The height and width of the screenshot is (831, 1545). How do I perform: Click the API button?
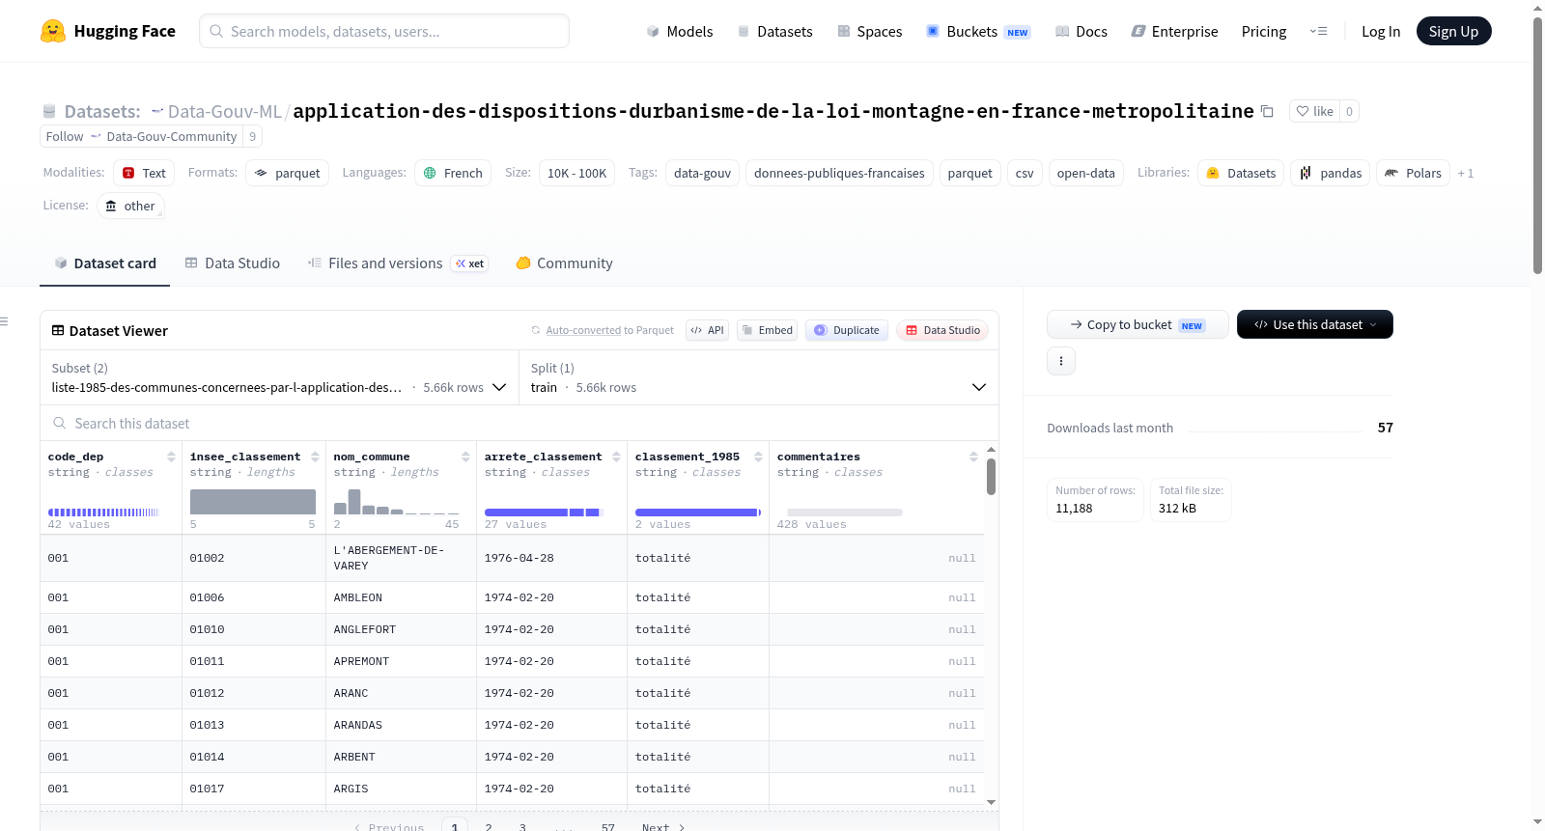point(707,330)
